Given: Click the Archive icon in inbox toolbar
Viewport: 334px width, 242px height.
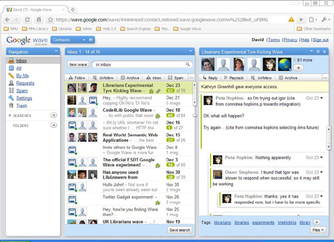Looking at the screenshot, I should 123,78.
